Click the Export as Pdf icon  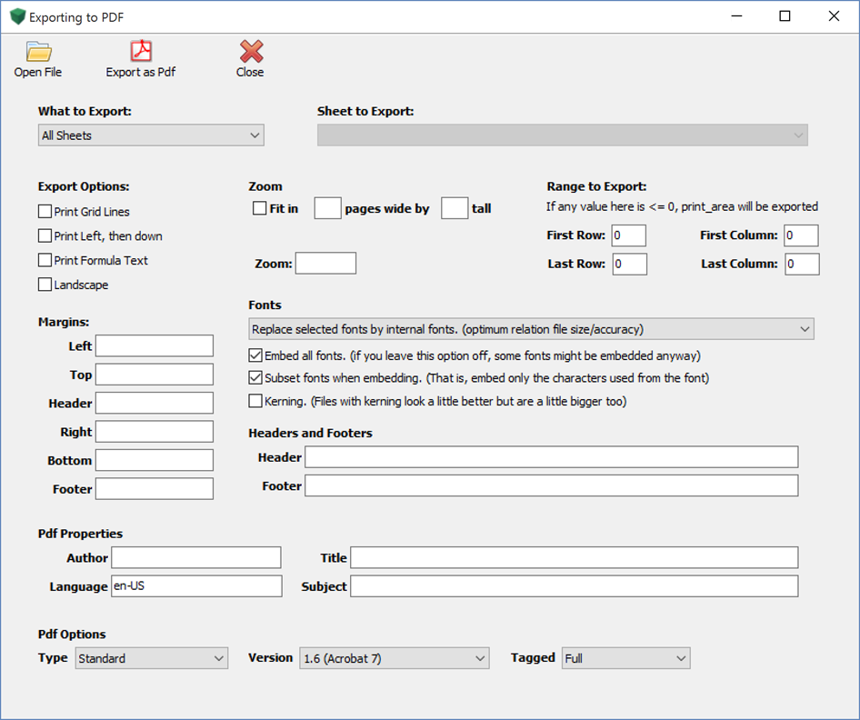click(x=141, y=52)
